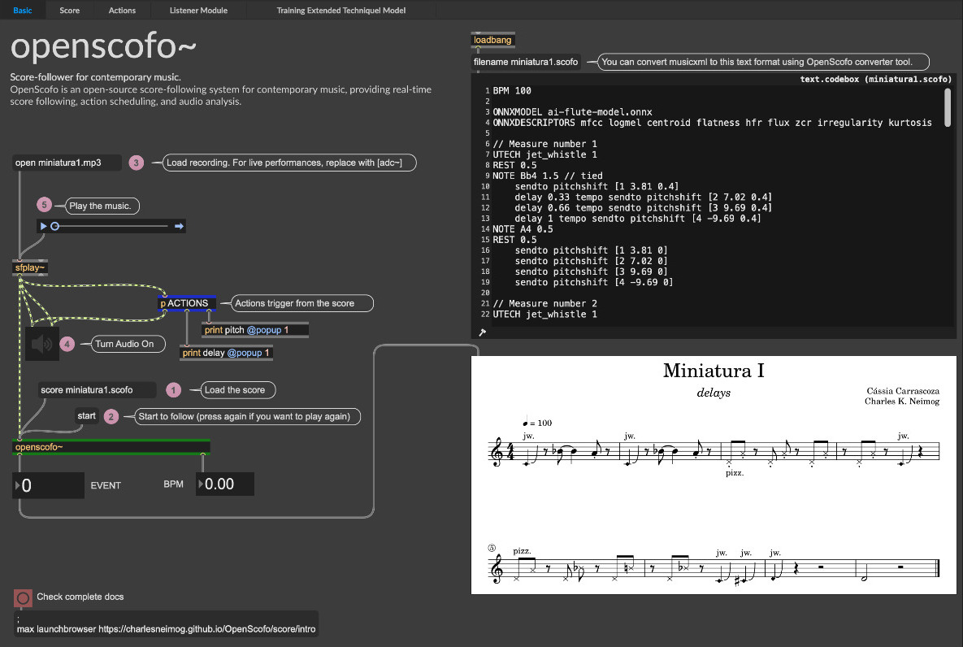Click the blue arrow at playbar end

pyautogui.click(x=179, y=226)
